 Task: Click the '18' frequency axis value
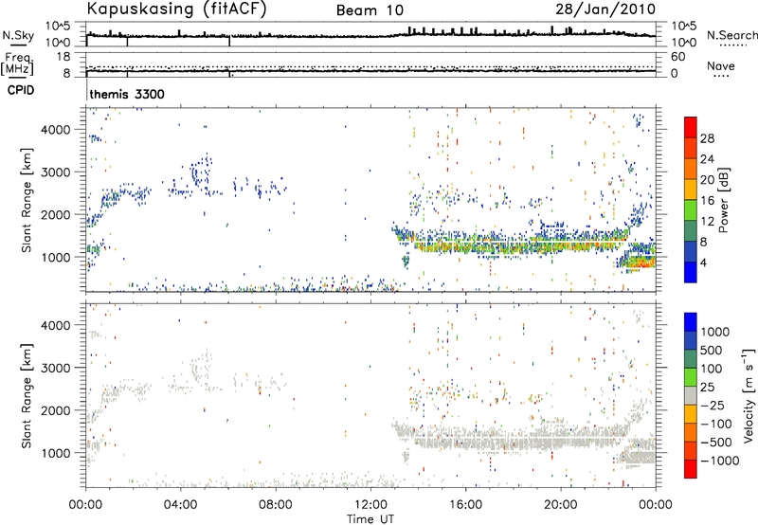(63, 57)
